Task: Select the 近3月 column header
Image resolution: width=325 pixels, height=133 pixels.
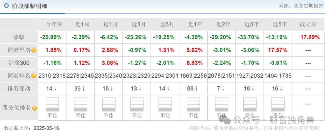Action: coord(137,25)
